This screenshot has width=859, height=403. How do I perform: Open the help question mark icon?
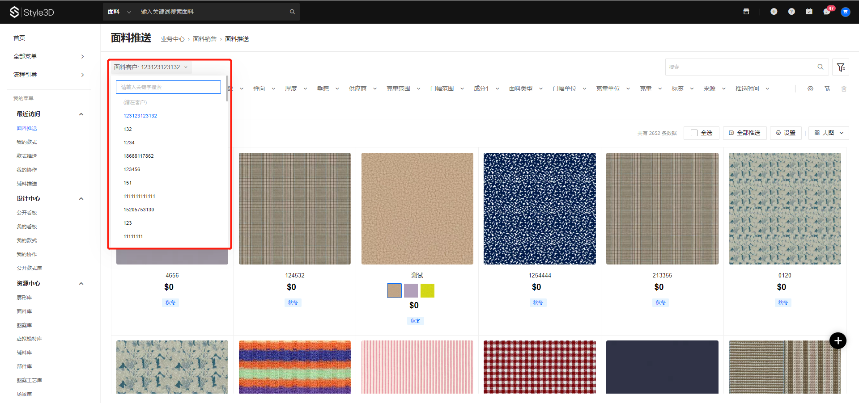pos(791,12)
